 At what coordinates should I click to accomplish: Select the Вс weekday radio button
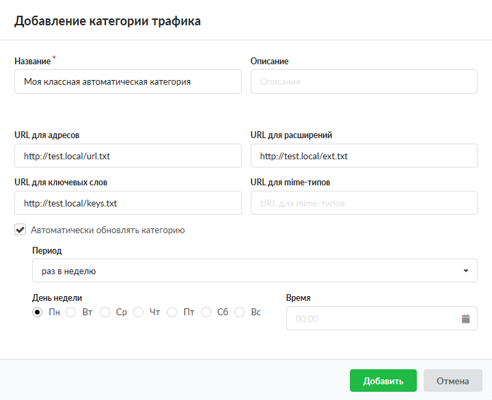point(240,312)
